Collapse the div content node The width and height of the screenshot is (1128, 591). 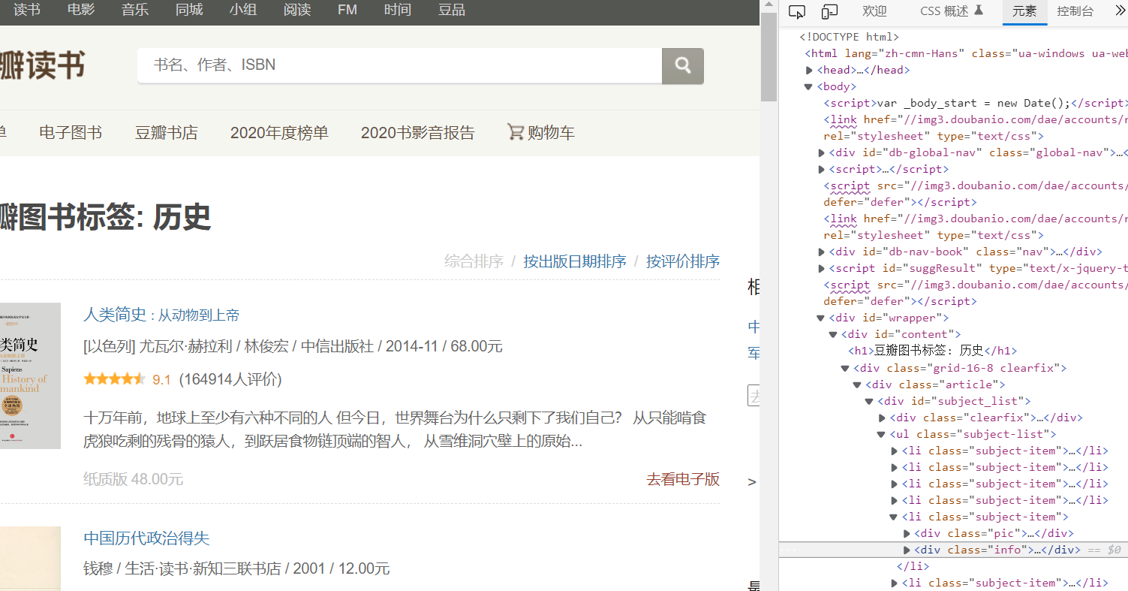pyautogui.click(x=833, y=334)
